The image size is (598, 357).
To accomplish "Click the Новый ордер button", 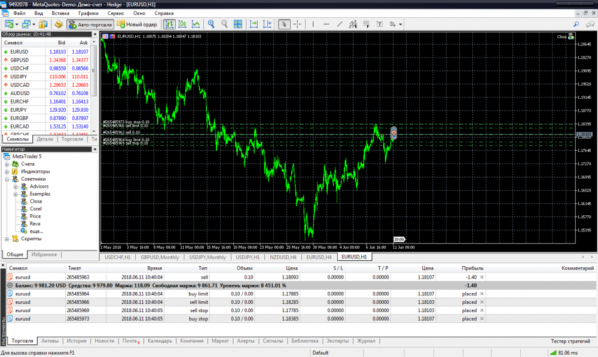I will pyautogui.click(x=137, y=25).
